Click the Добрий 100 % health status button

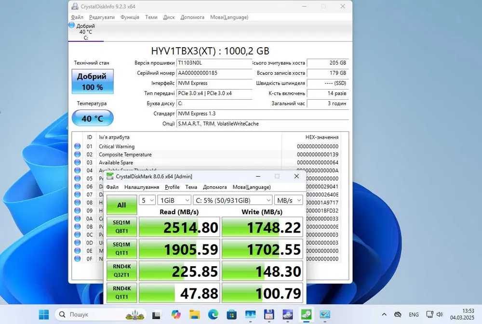tap(92, 81)
